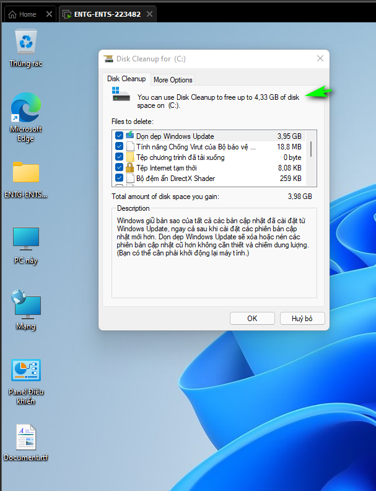
Task: Select the Mạng network desktop icon
Action: tap(26, 304)
